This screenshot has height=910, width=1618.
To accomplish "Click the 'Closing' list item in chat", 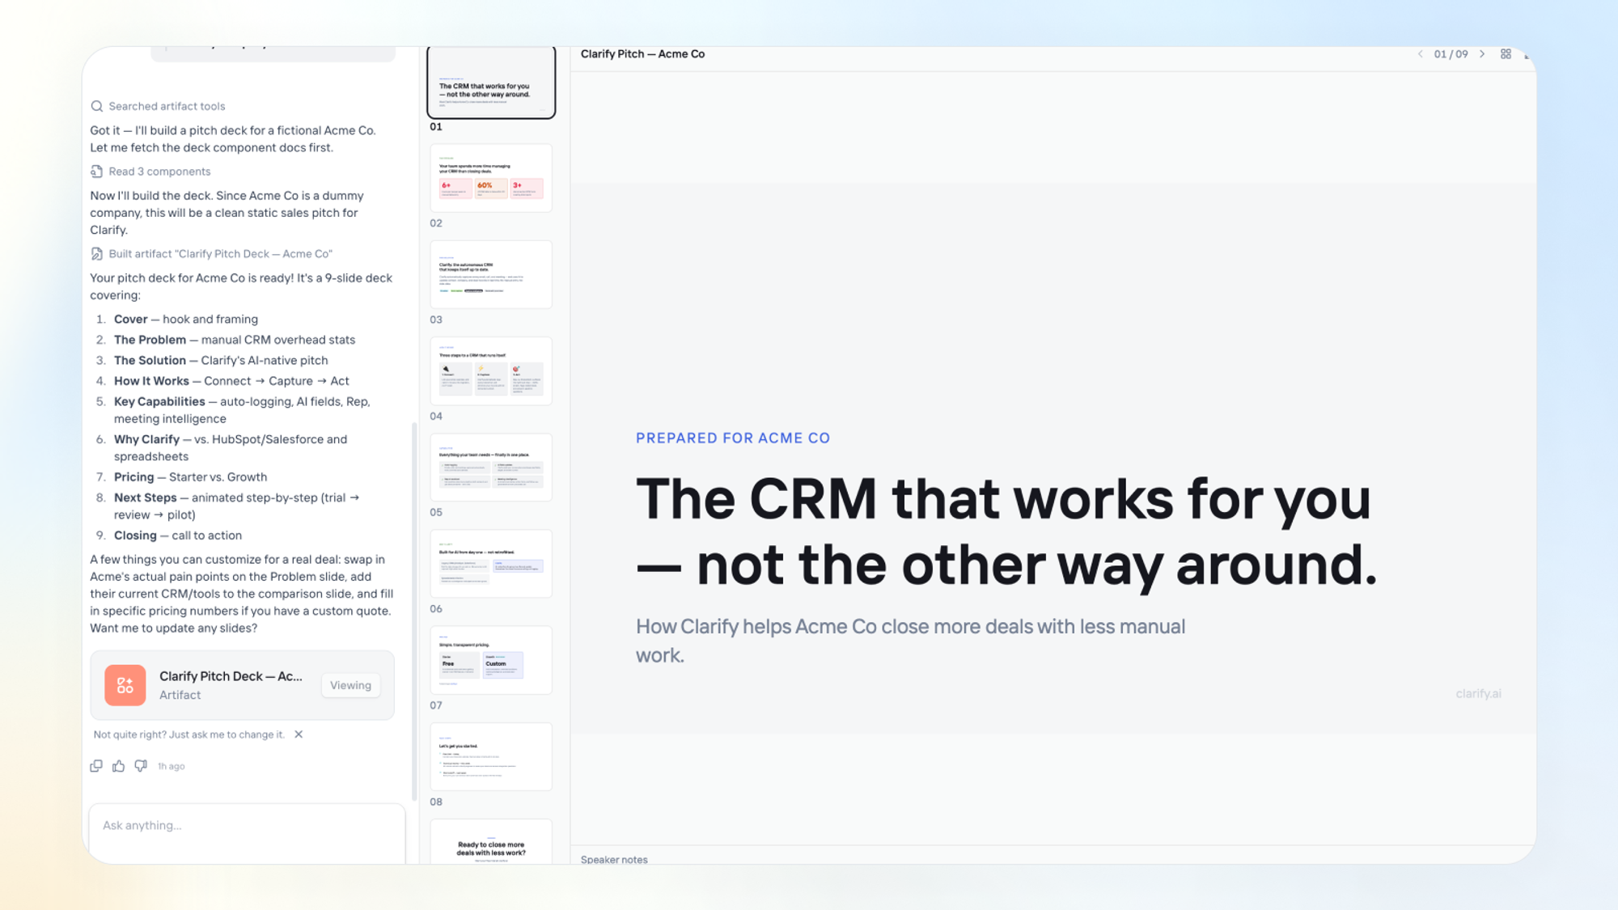I will point(178,535).
